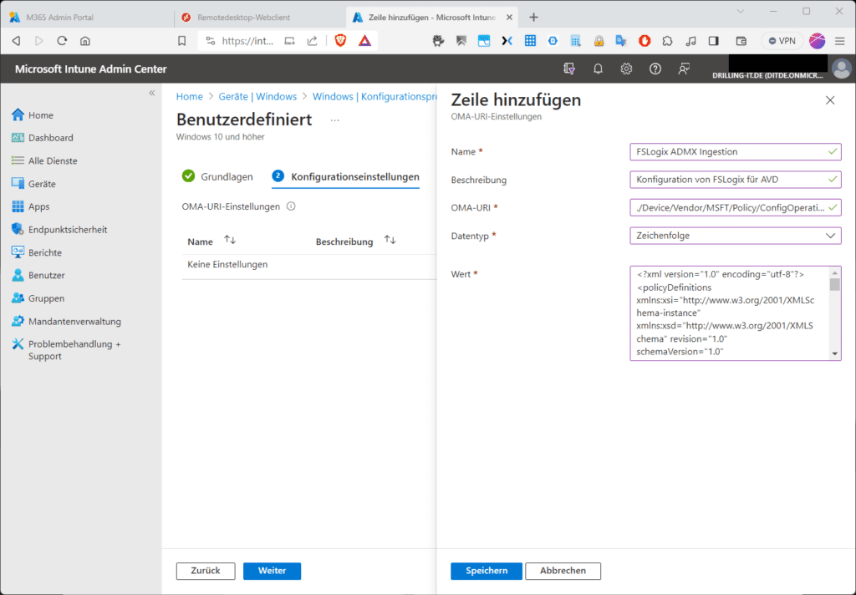Image resolution: width=856 pixels, height=595 pixels.
Task: Show info for OMA-URI-Einstellungen
Action: coord(291,206)
